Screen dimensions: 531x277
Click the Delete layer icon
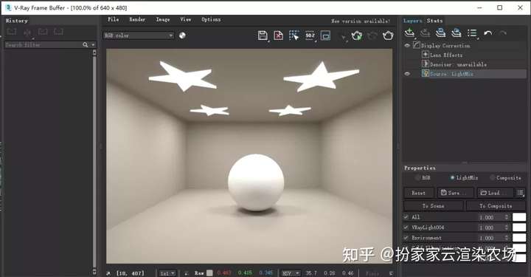click(425, 33)
